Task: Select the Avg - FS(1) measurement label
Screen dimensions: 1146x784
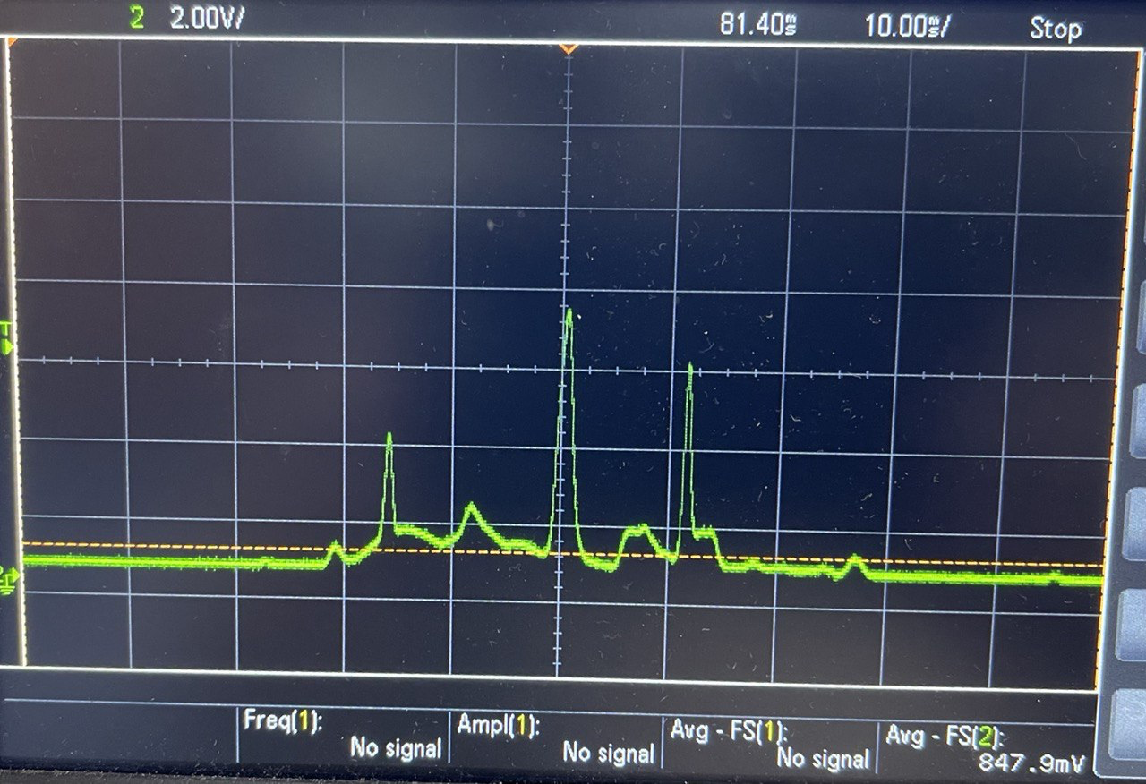Action: click(x=729, y=732)
